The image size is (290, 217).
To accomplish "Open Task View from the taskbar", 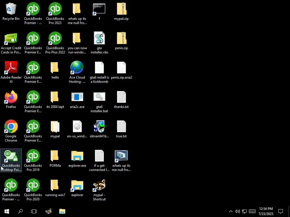I will [x=34, y=211].
